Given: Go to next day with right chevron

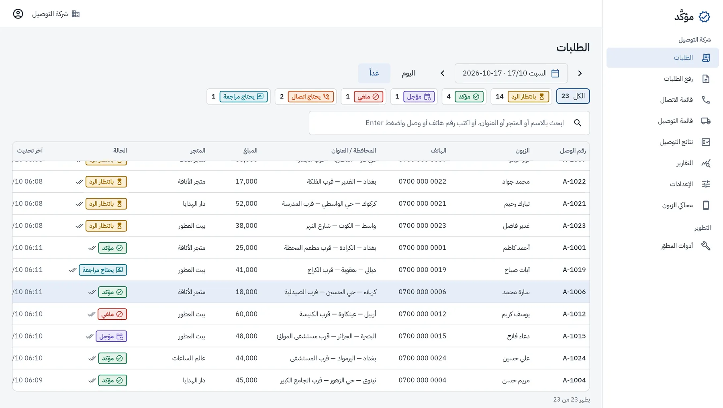Looking at the screenshot, I should 580,73.
